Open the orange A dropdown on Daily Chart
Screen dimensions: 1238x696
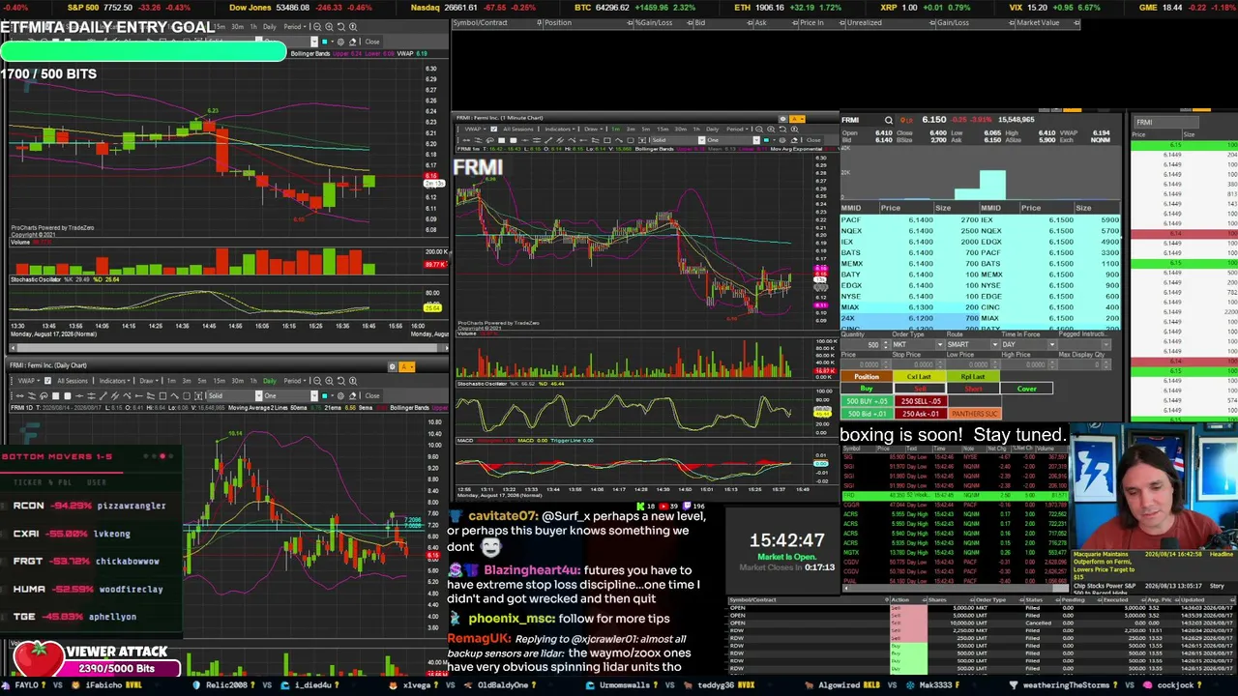click(x=407, y=366)
